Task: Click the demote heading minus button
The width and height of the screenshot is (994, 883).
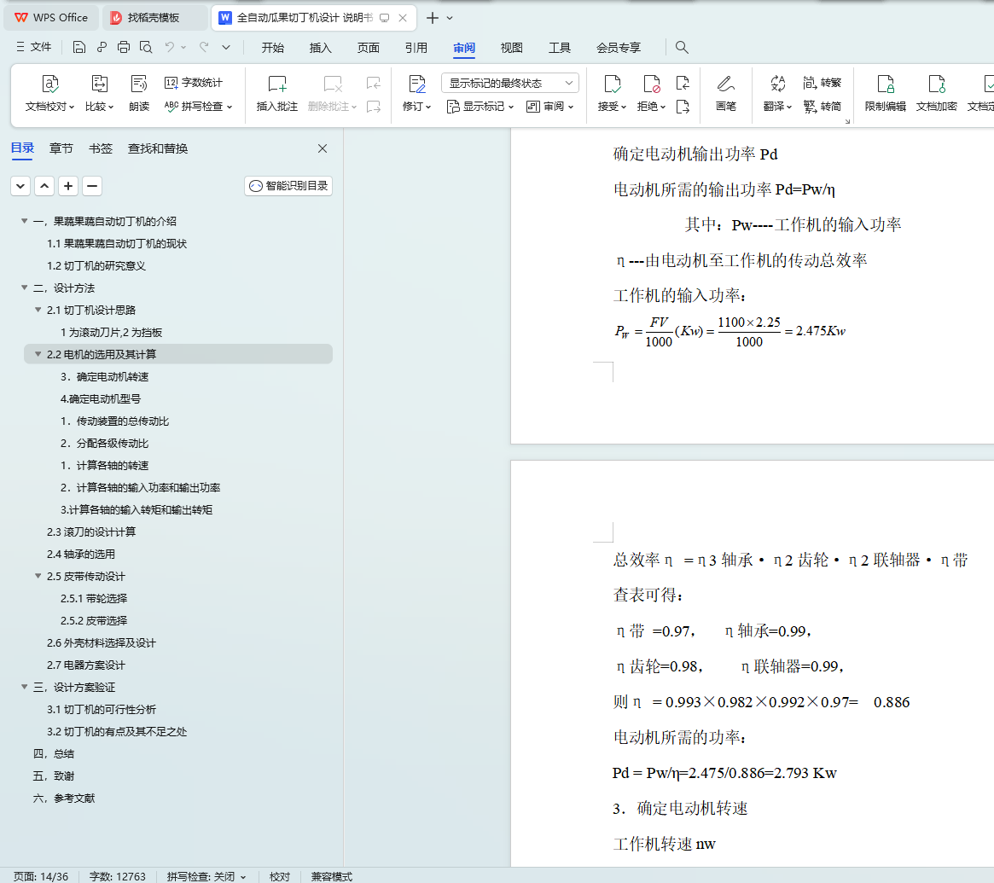Action: click(x=92, y=186)
